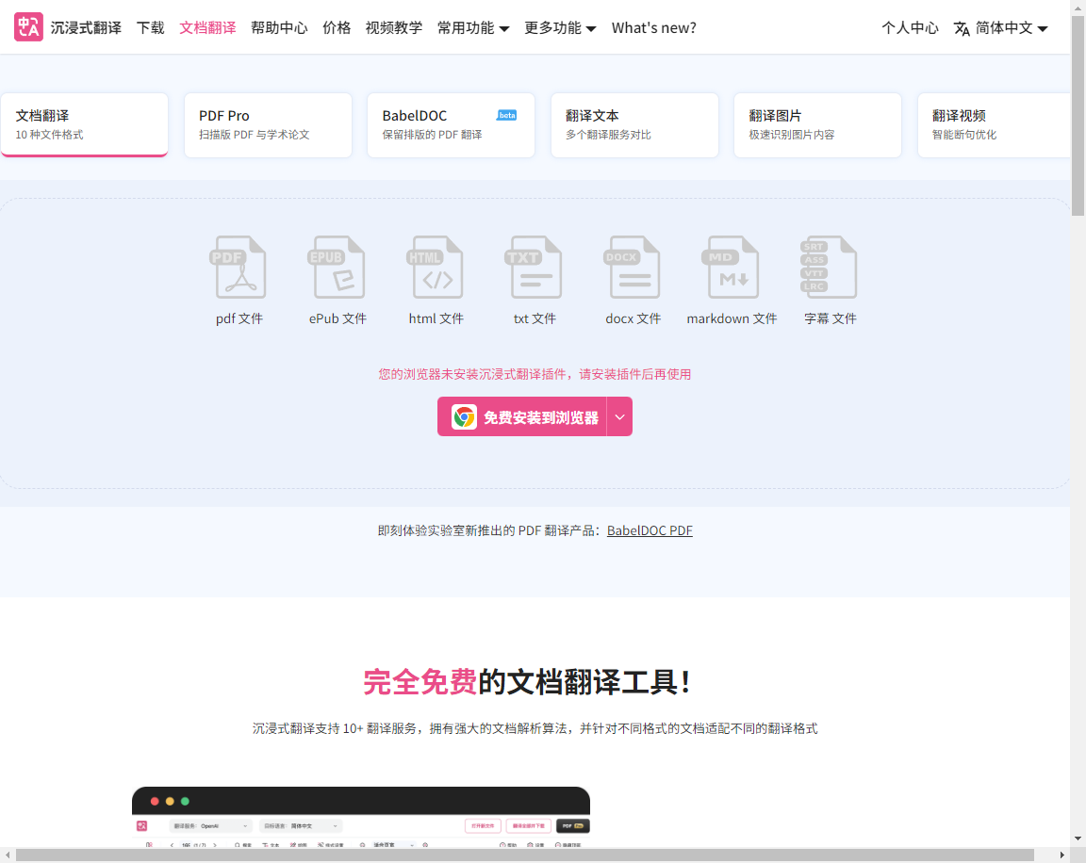Go to 个人中心 user center
Screen dimensions: 1086x863
[910, 27]
